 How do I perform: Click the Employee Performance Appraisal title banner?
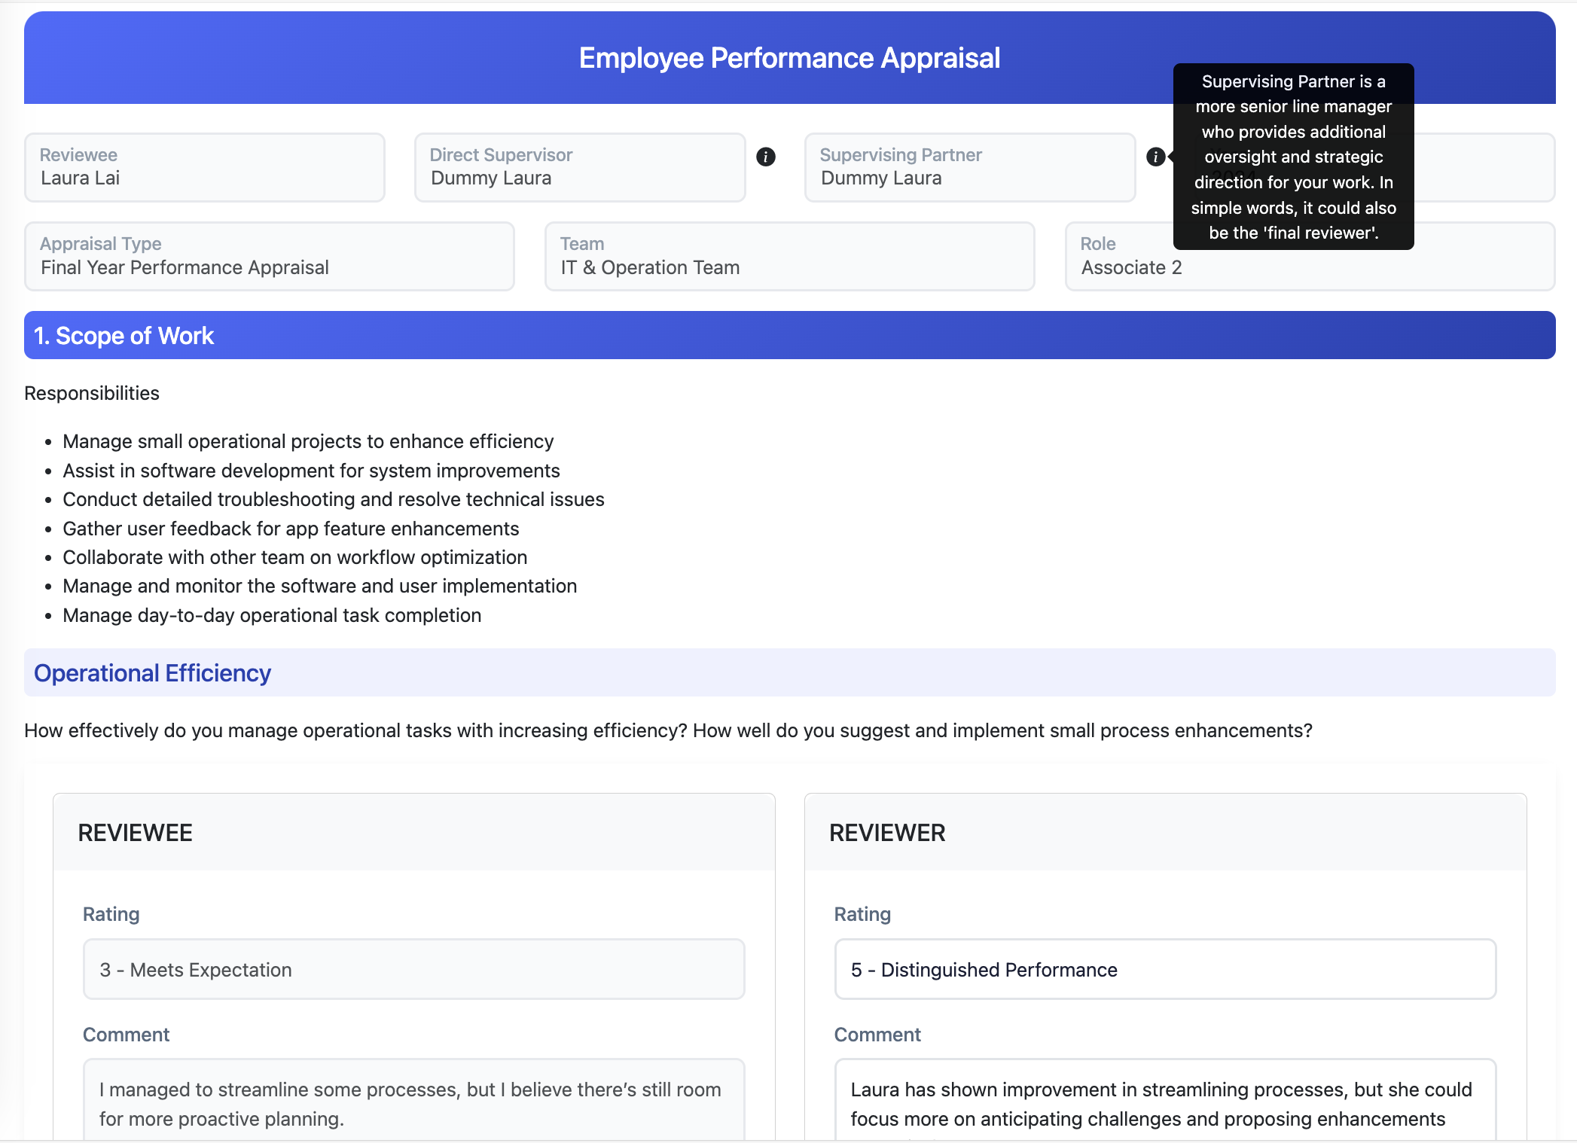click(x=788, y=58)
